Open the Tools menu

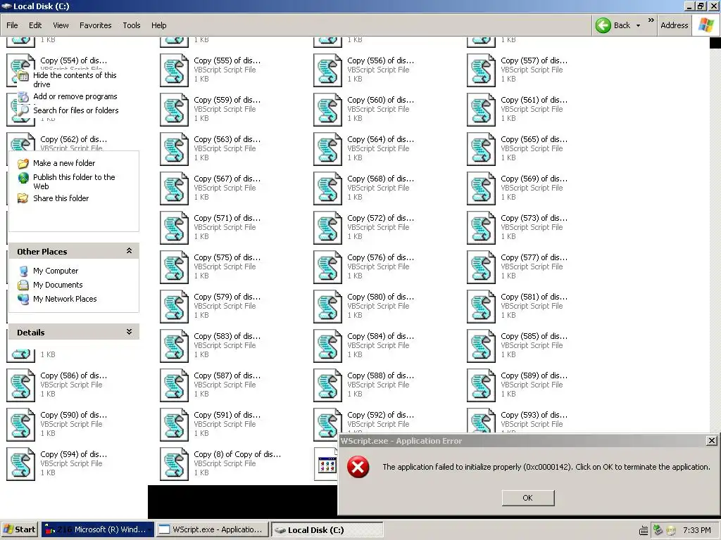(132, 25)
